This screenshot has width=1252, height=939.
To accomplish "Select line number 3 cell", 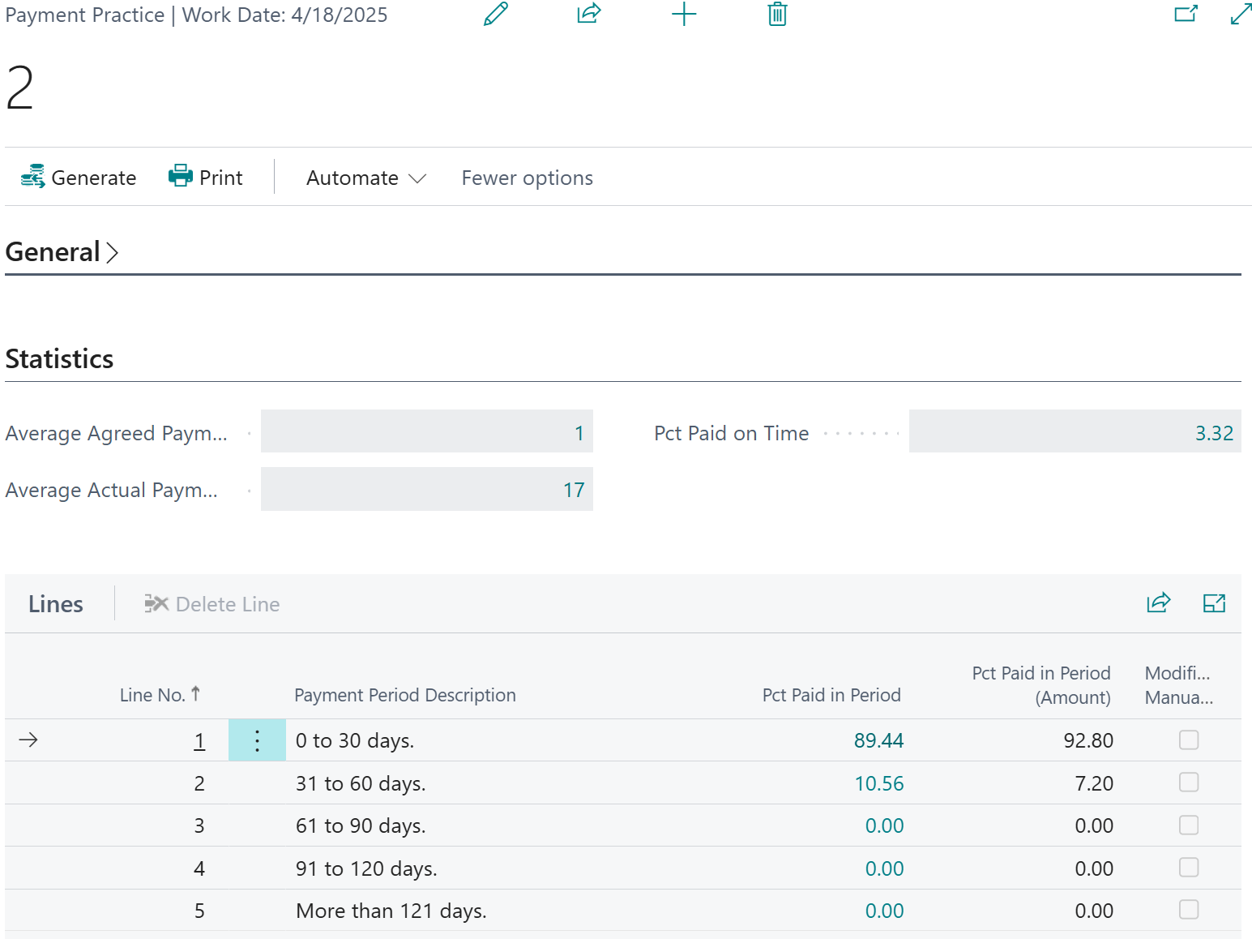I will pyautogui.click(x=199, y=825).
